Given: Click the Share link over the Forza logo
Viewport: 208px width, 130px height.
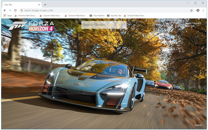Looking at the screenshot, I should click(33, 25).
